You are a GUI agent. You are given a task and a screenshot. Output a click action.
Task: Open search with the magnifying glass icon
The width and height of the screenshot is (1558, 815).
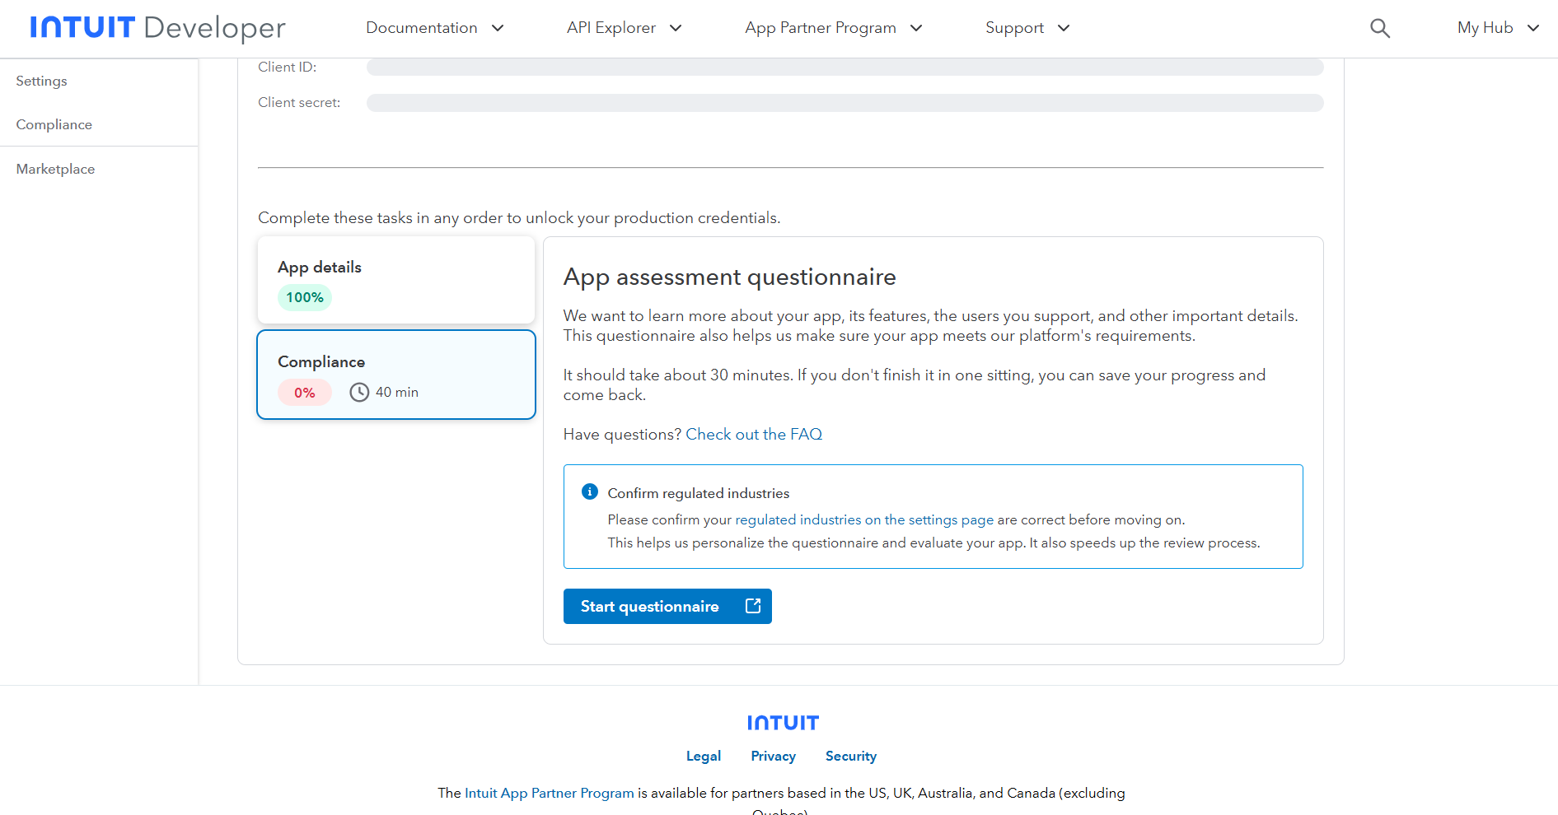[1379, 29]
